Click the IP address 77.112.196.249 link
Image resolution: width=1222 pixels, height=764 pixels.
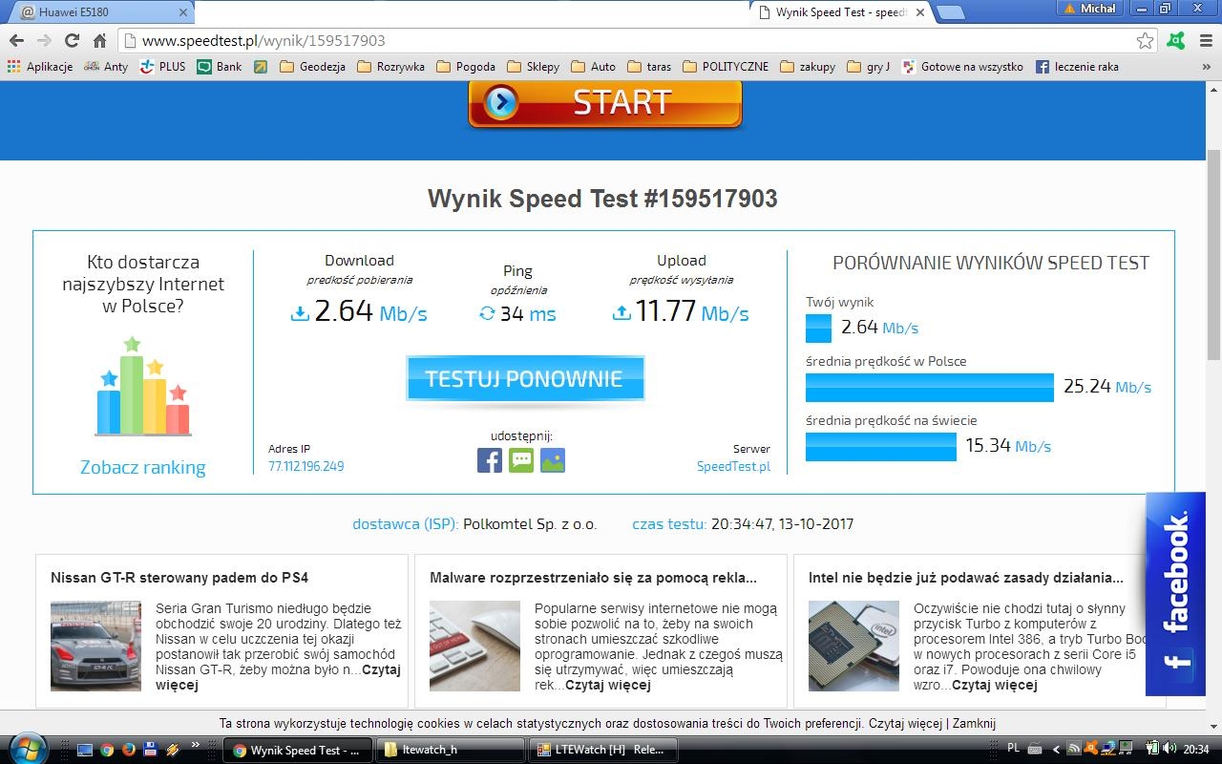(x=306, y=466)
